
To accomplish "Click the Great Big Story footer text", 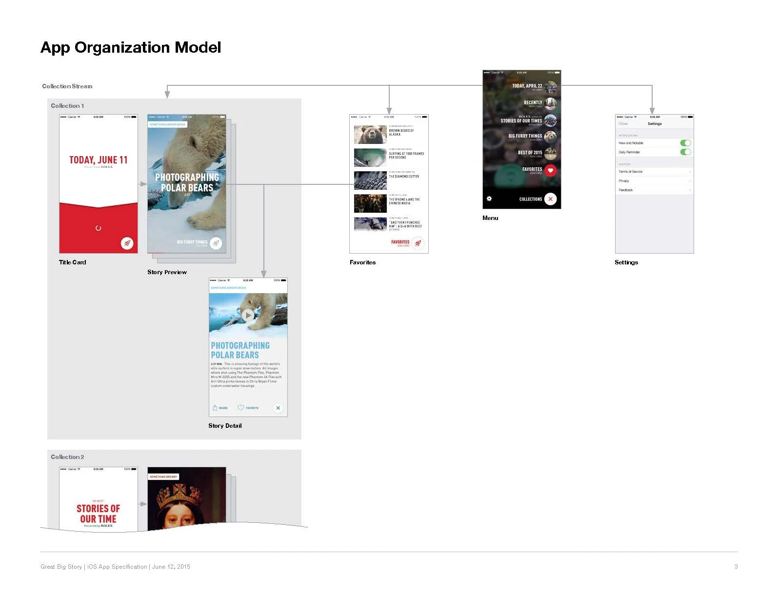I will click(x=115, y=567).
